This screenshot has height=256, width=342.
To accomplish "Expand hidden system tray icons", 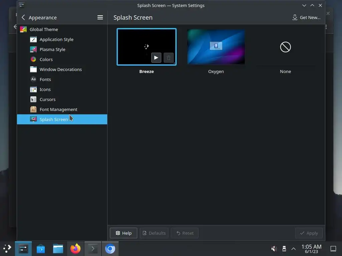I will click(294, 249).
